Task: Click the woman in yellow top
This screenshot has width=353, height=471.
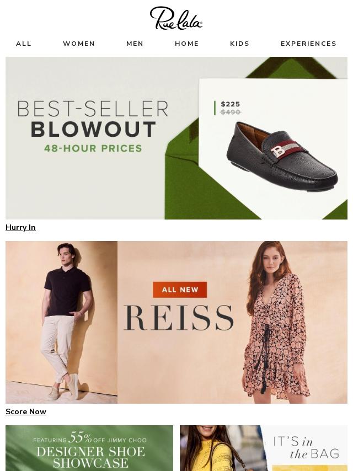Action: point(213,448)
